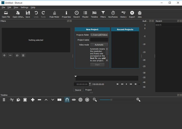Open Filters panel via toolbar funnel icon

103,14
